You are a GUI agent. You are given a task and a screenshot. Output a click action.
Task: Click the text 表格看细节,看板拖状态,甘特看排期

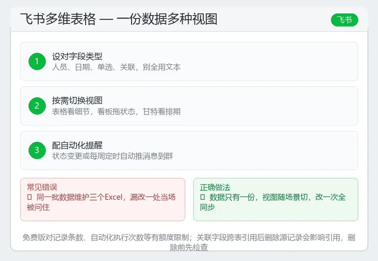tap(116, 112)
